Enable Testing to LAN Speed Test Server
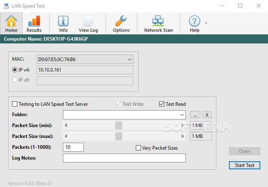 tap(15, 104)
